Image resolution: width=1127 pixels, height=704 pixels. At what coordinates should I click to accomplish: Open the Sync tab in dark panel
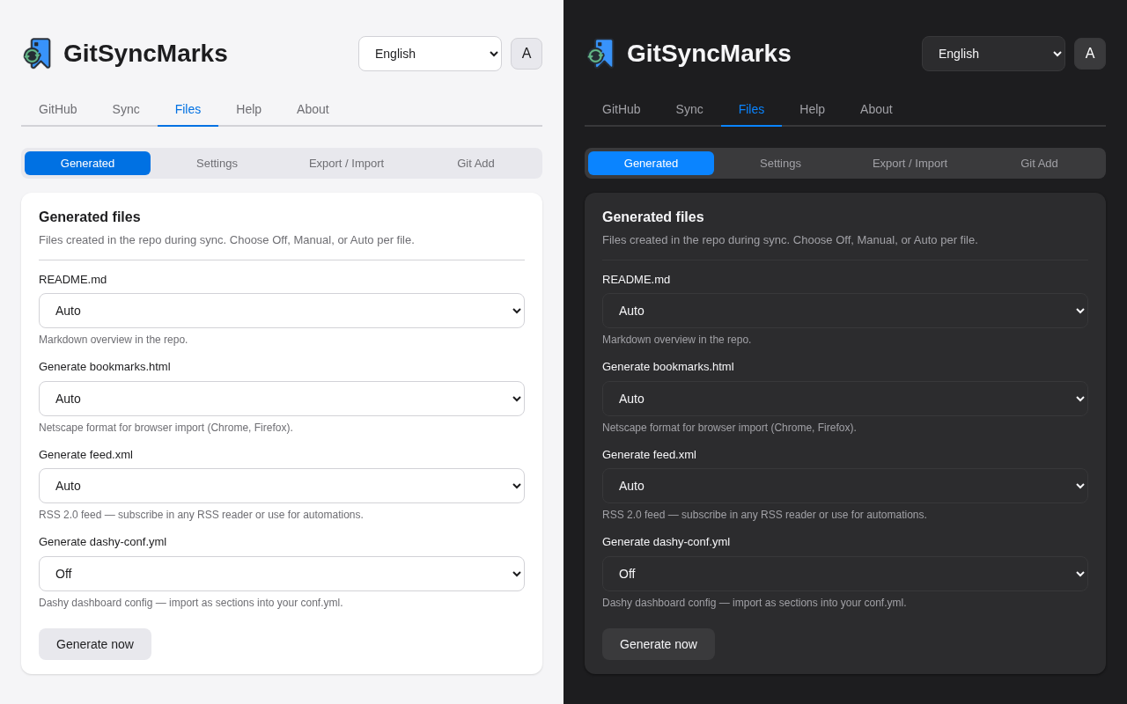click(689, 109)
